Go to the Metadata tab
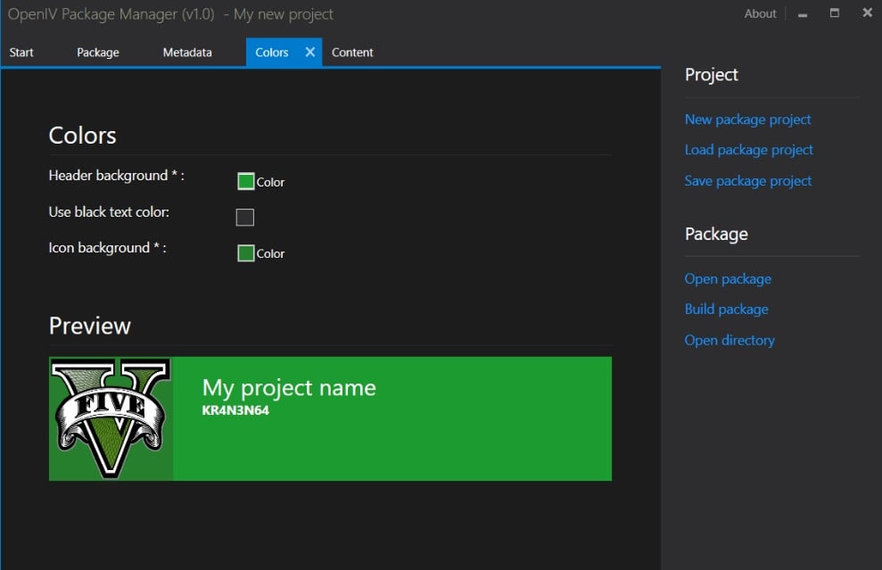 coord(187,53)
